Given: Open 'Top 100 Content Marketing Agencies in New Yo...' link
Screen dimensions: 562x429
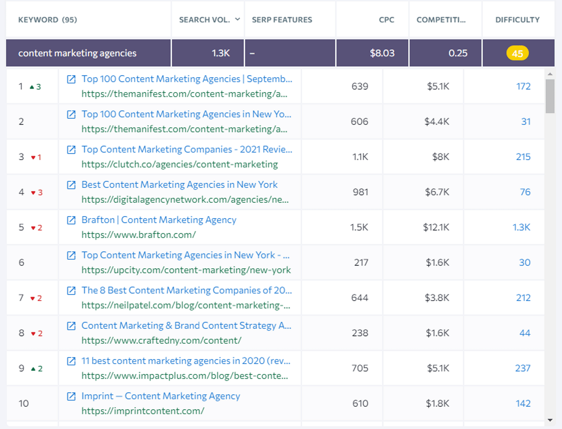Looking at the screenshot, I should coord(187,114).
